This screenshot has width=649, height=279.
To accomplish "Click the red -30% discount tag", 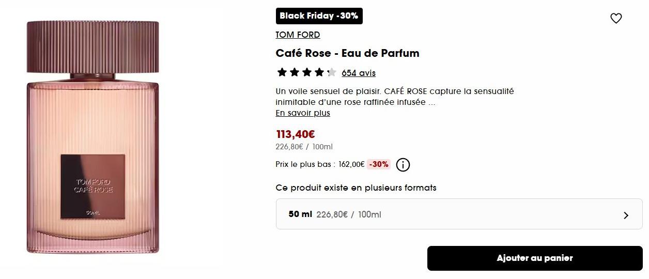I will (x=379, y=164).
